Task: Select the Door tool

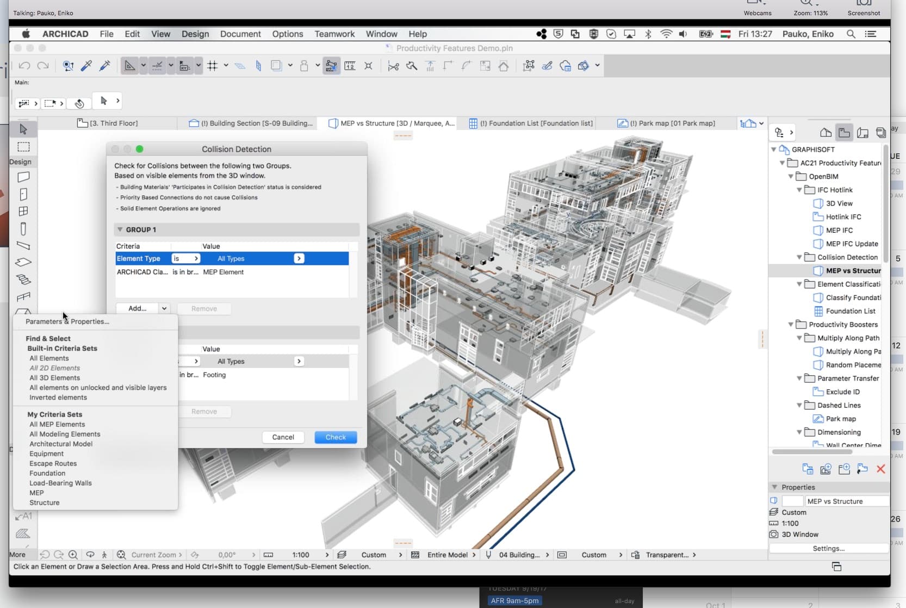Action: (x=23, y=194)
